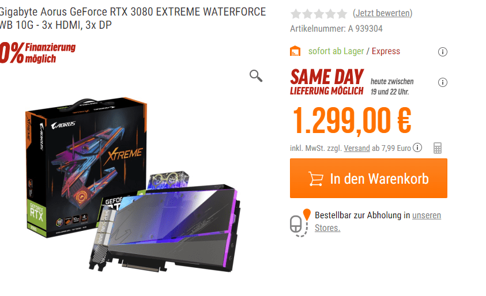Open the financing calculator icon
Image resolution: width=486 pixels, height=296 pixels.
[x=438, y=149]
